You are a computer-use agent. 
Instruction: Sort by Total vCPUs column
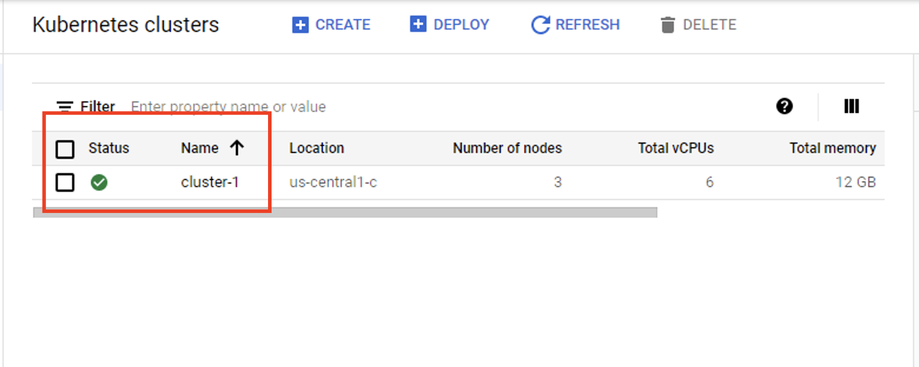pos(676,148)
